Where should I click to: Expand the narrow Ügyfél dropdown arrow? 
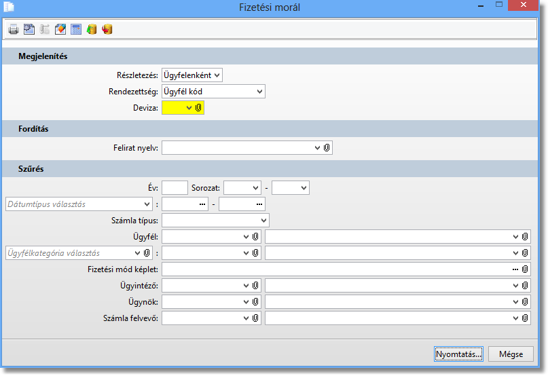(x=246, y=237)
